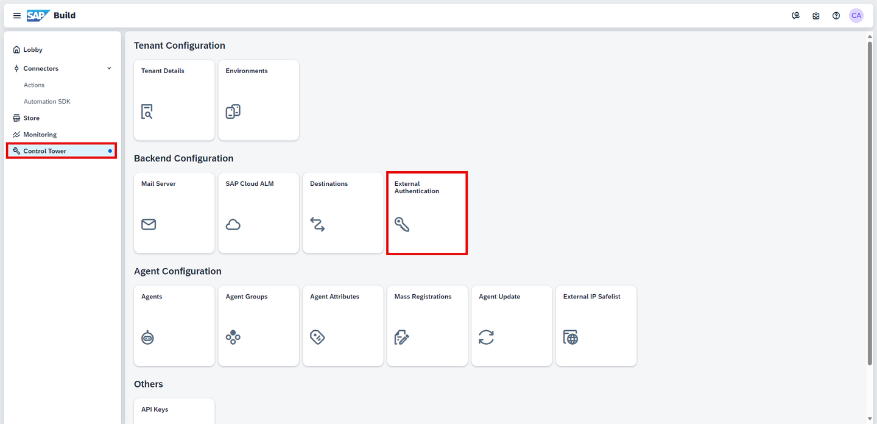
Task: Click the Destinations arrows icon
Action: click(x=317, y=224)
